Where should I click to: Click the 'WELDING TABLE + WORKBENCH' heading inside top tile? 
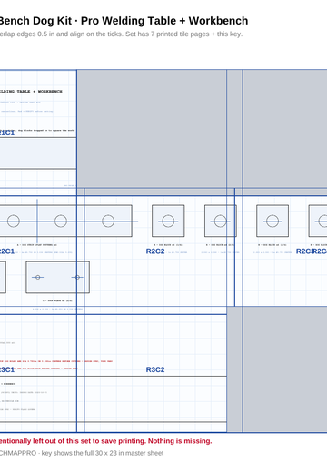click(31, 92)
